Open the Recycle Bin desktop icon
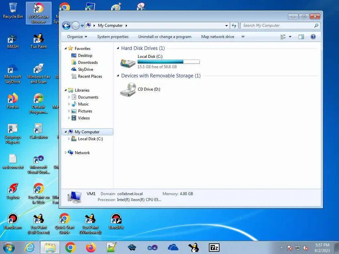Image resolution: width=339 pixels, height=254 pixels. pyautogui.click(x=13, y=10)
